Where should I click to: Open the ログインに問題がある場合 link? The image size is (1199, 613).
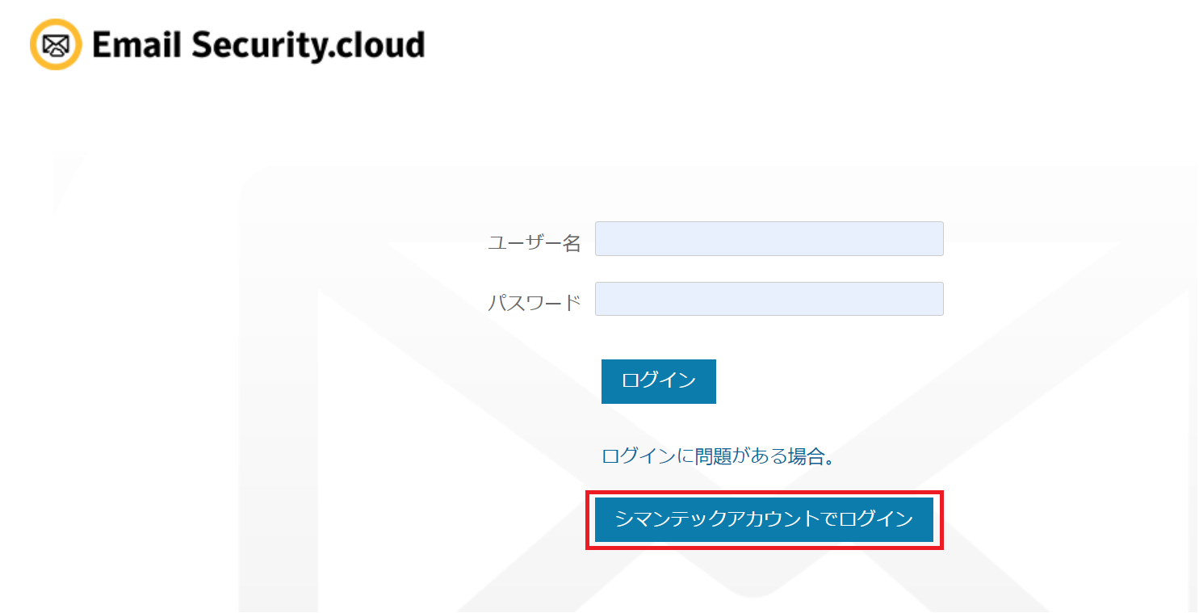718,456
